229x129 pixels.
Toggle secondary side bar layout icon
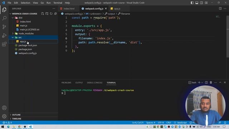coord(201,3)
